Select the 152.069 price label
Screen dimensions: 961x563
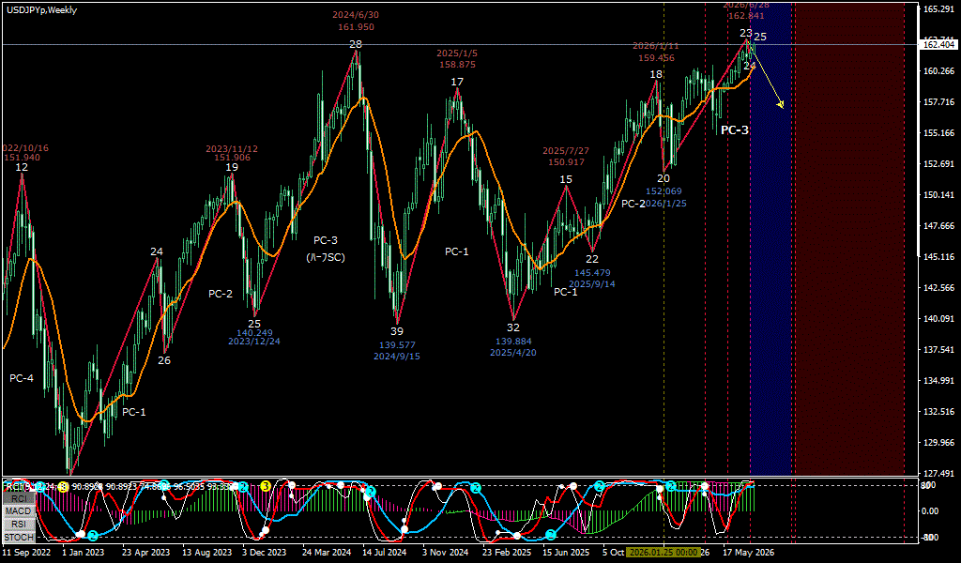coord(664,191)
